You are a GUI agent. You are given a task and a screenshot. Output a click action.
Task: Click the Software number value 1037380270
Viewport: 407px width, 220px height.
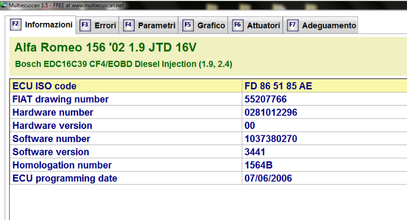270,139
